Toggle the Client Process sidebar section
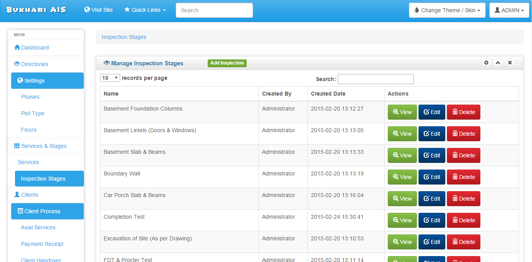Image resolution: width=532 pixels, height=262 pixels. [47, 211]
